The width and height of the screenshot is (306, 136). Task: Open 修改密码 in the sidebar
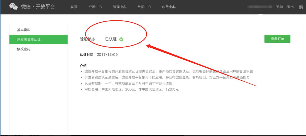[38, 49]
